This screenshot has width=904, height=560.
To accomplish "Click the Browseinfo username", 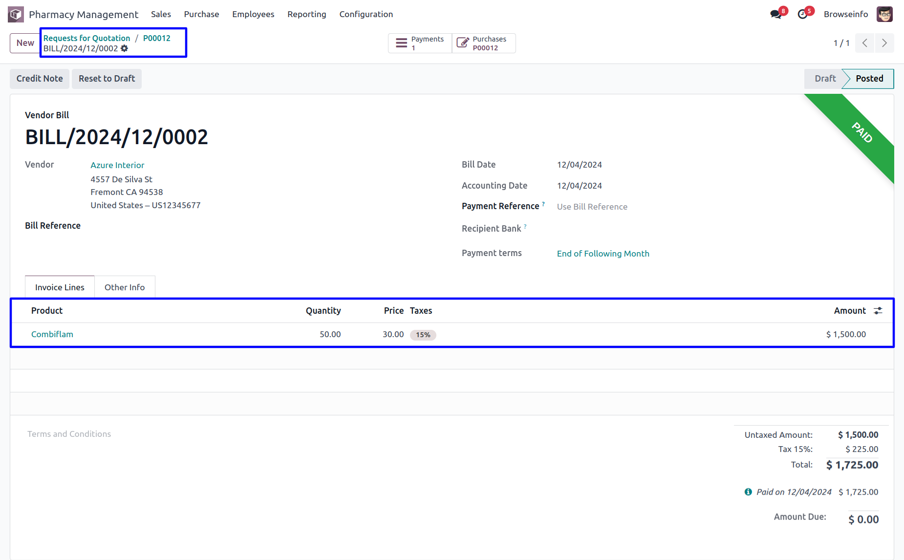I will [x=846, y=14].
